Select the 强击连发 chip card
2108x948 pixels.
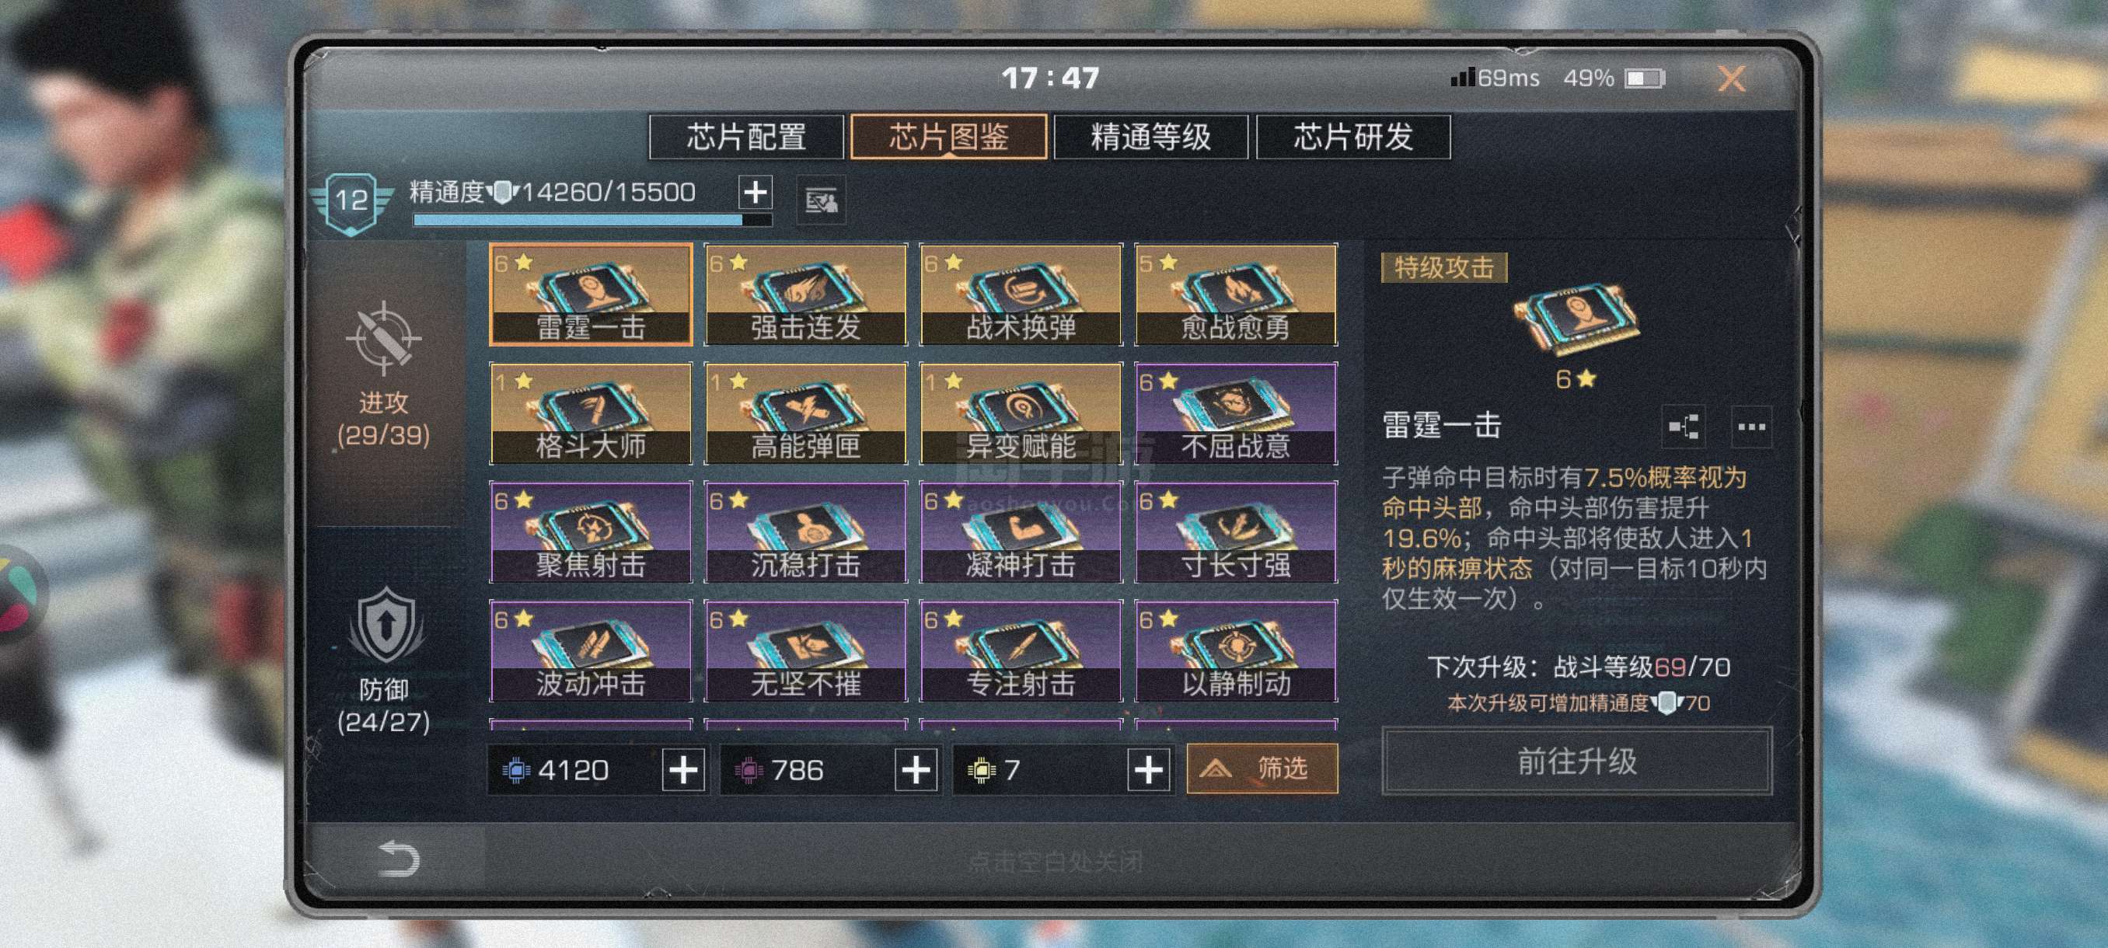[805, 295]
